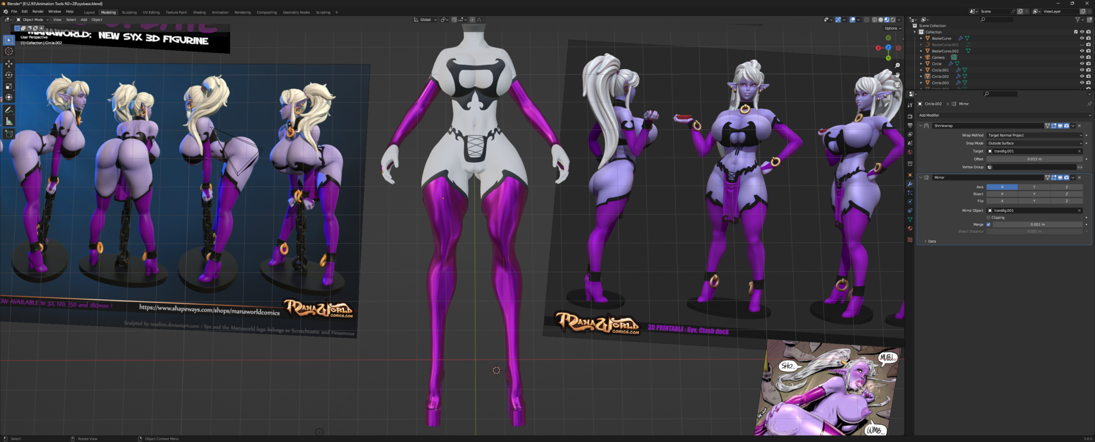Image resolution: width=1095 pixels, height=442 pixels.
Task: Open the Object properties tab
Action: coord(910,175)
